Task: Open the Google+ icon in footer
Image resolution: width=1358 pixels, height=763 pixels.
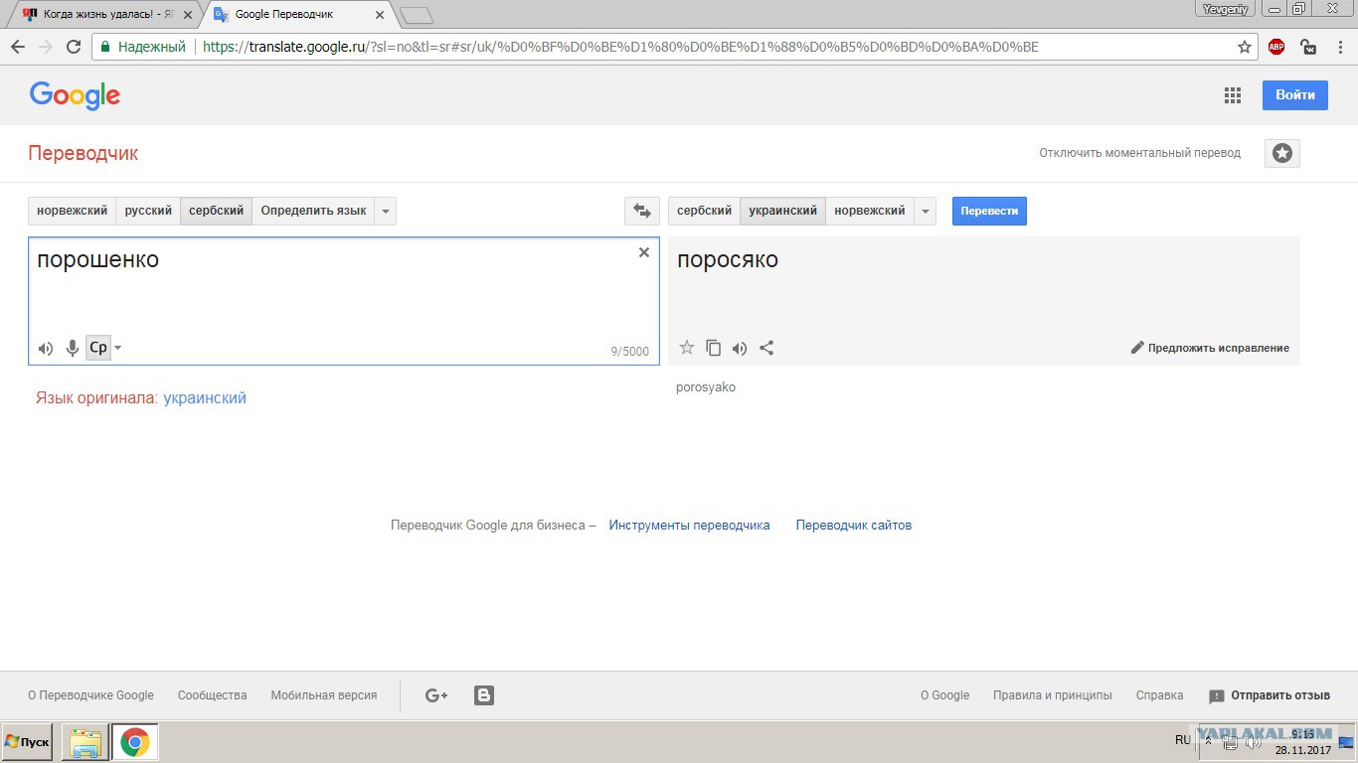Action: (436, 695)
